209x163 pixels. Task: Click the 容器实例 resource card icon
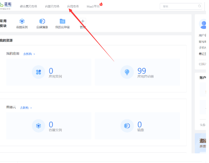point(38,126)
